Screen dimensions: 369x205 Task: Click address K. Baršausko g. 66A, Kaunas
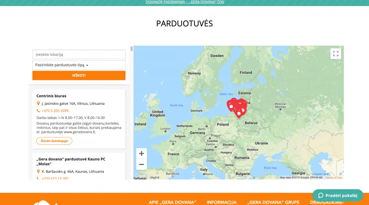(x=73, y=171)
